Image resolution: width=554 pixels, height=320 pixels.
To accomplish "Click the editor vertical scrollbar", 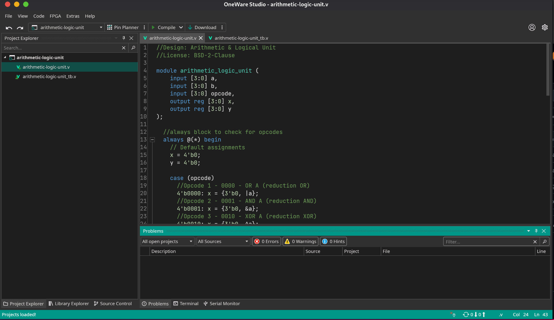I will click(x=548, y=70).
